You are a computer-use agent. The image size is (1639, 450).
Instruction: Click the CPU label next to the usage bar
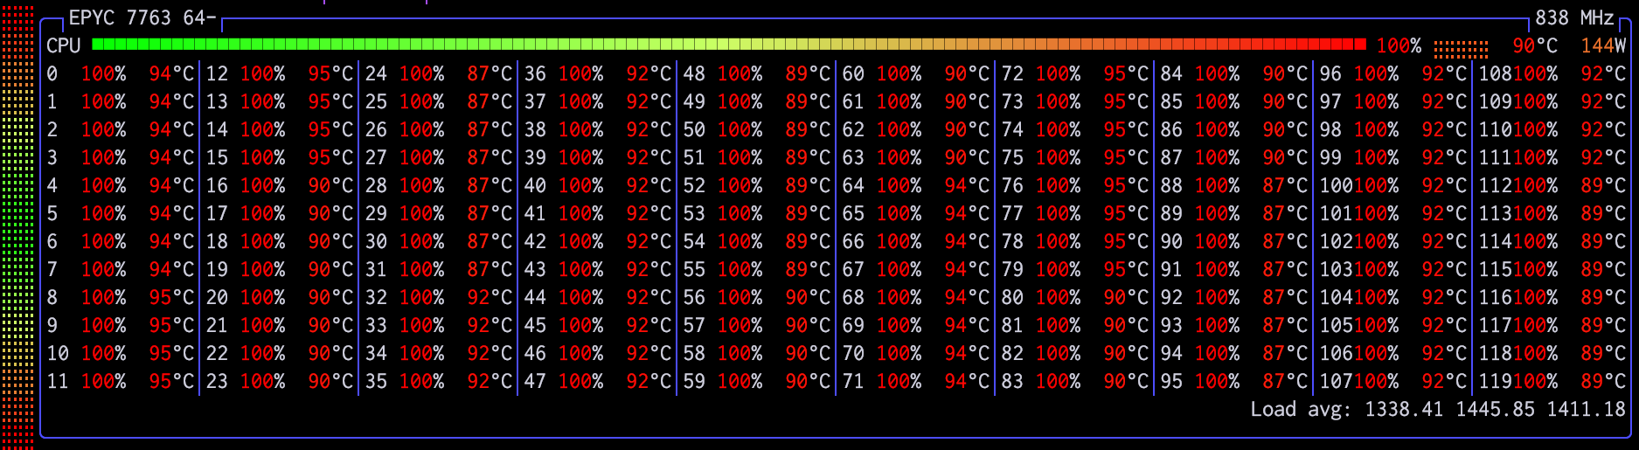click(x=64, y=45)
